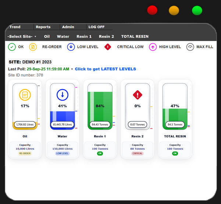Click LOG OFF in the top menu

(x=97, y=27)
